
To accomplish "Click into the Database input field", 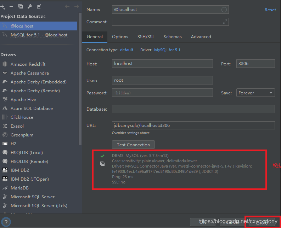I will coord(193,109).
